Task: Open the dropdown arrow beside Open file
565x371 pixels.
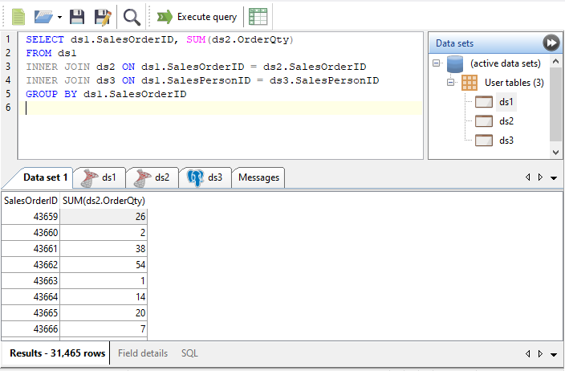Action: pyautogui.click(x=59, y=17)
